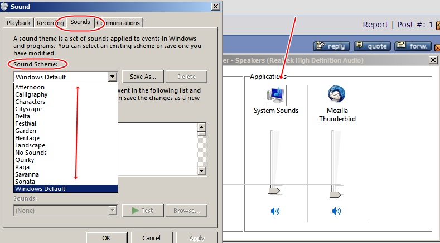This screenshot has height=243, width=440.
Task: Select the Sounds tab
Action: (x=80, y=22)
